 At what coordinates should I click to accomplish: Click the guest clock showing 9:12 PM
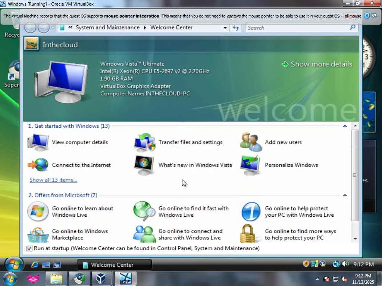pos(363,264)
